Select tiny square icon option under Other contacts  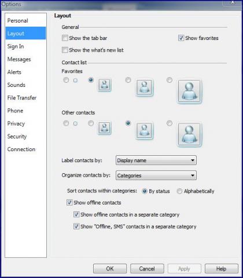click(66, 123)
